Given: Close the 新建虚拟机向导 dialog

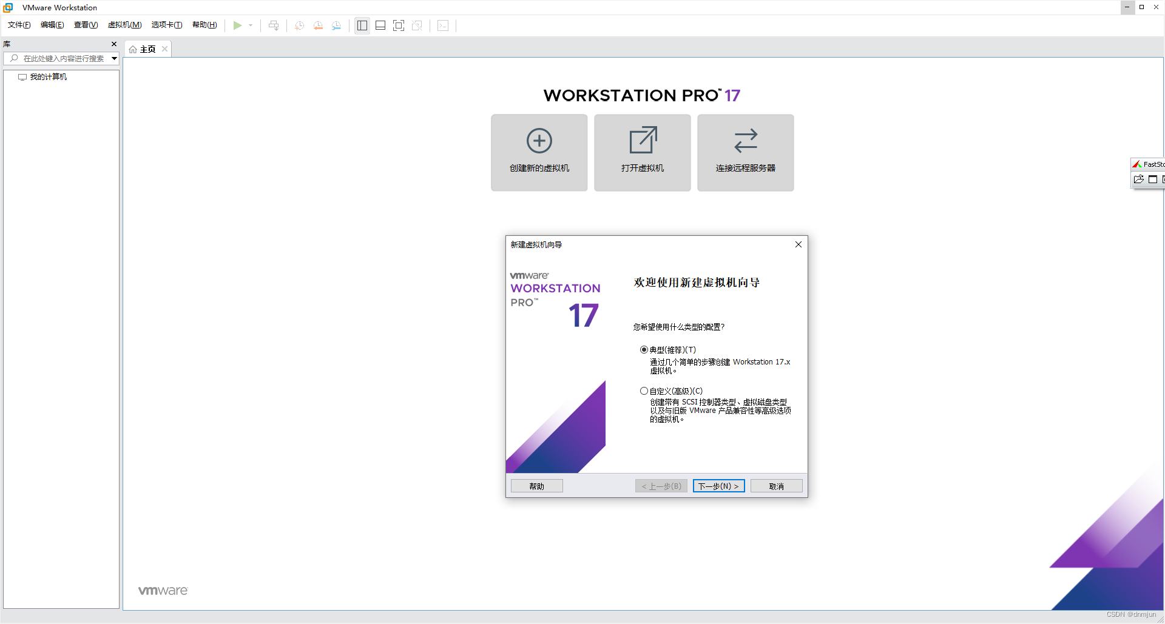Looking at the screenshot, I should 799,244.
